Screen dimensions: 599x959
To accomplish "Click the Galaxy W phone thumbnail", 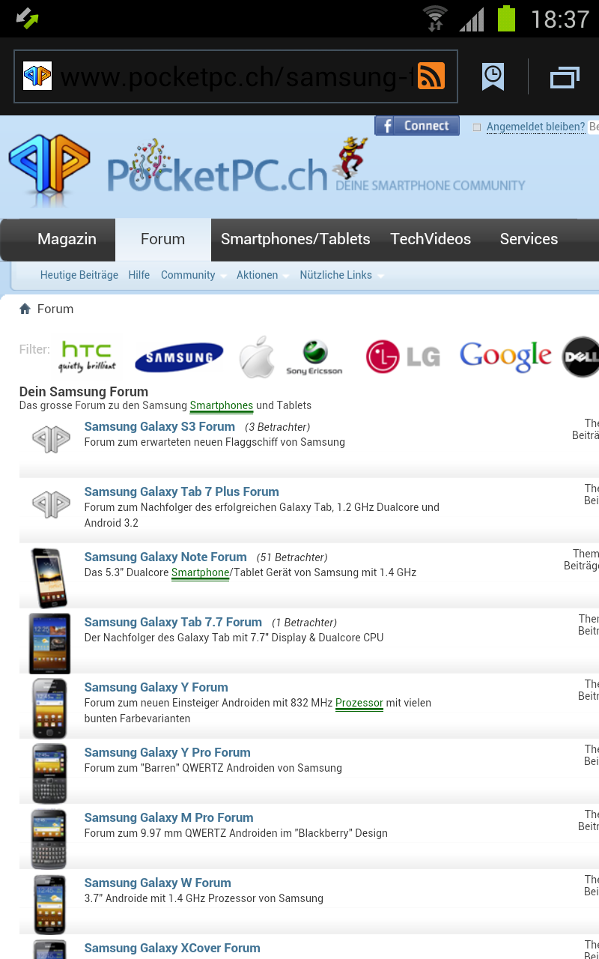I will pyautogui.click(x=49, y=904).
